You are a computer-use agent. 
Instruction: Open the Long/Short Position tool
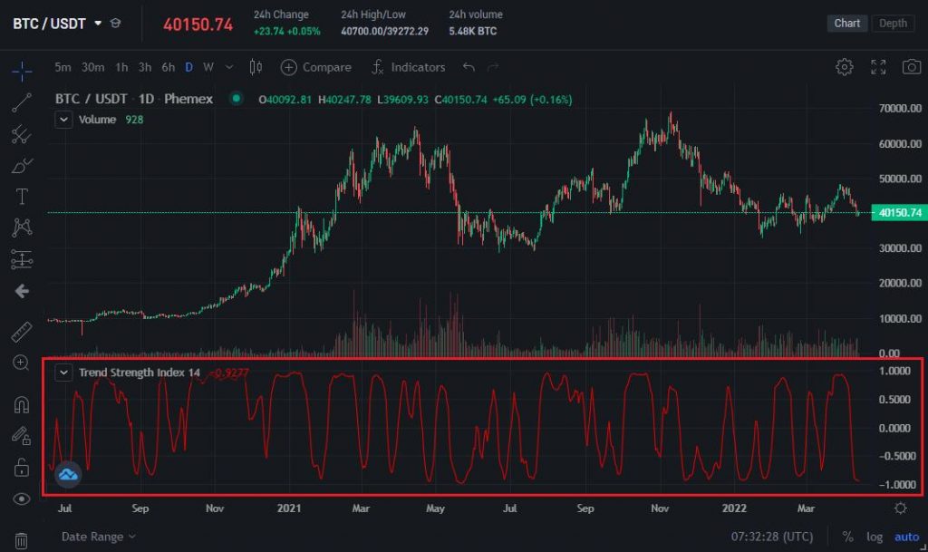(22, 260)
